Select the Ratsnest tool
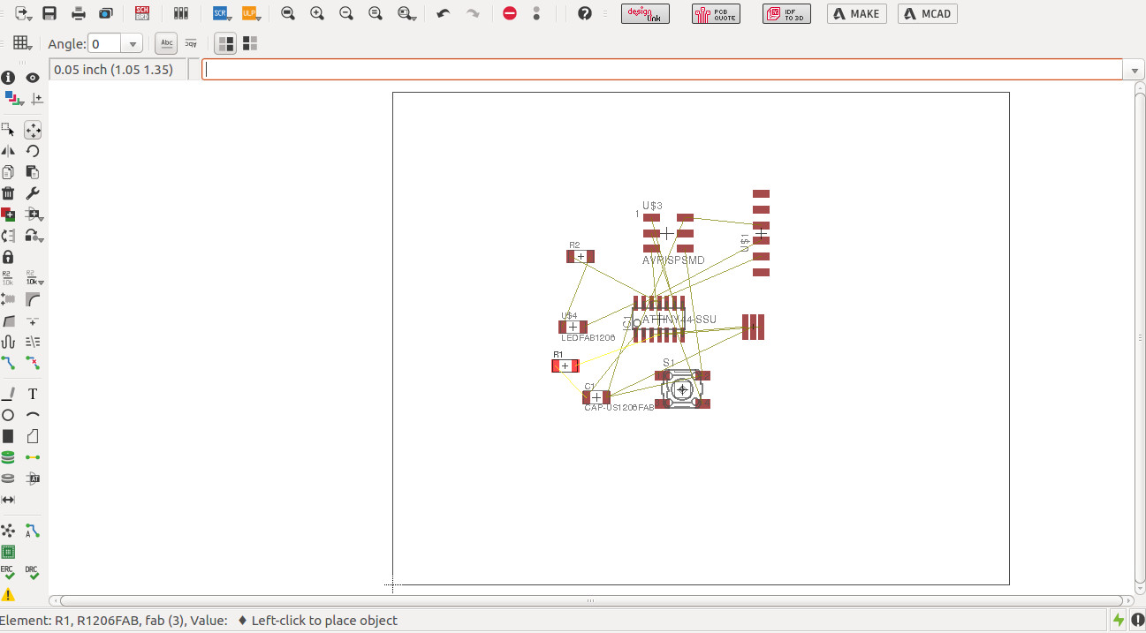The width and height of the screenshot is (1146, 633). 8,531
